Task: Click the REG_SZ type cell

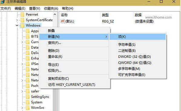Action: pos(108,21)
